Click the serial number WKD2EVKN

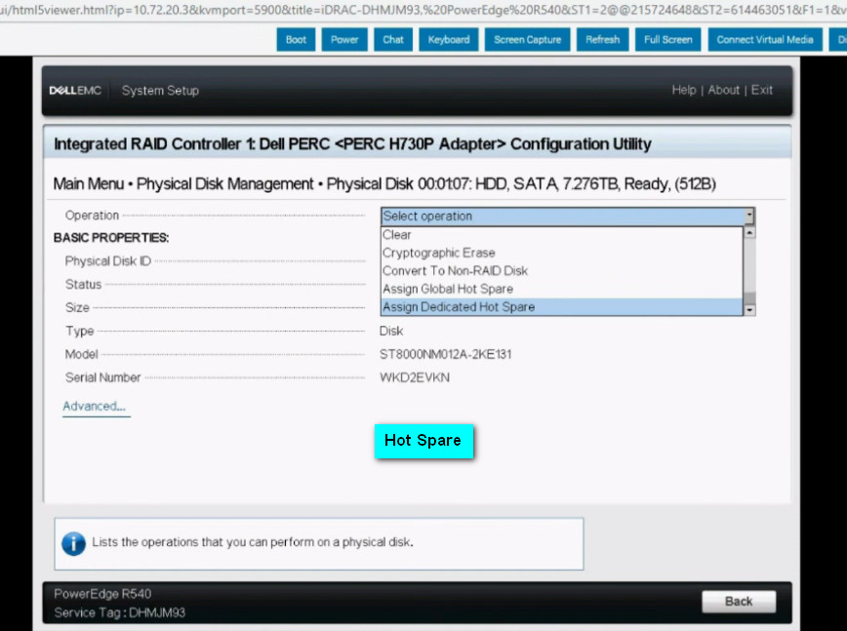coord(415,377)
